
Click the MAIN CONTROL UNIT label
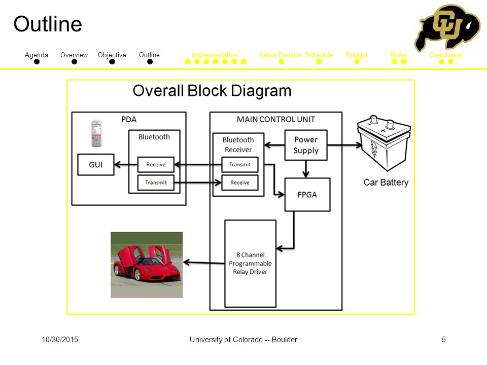click(x=276, y=119)
